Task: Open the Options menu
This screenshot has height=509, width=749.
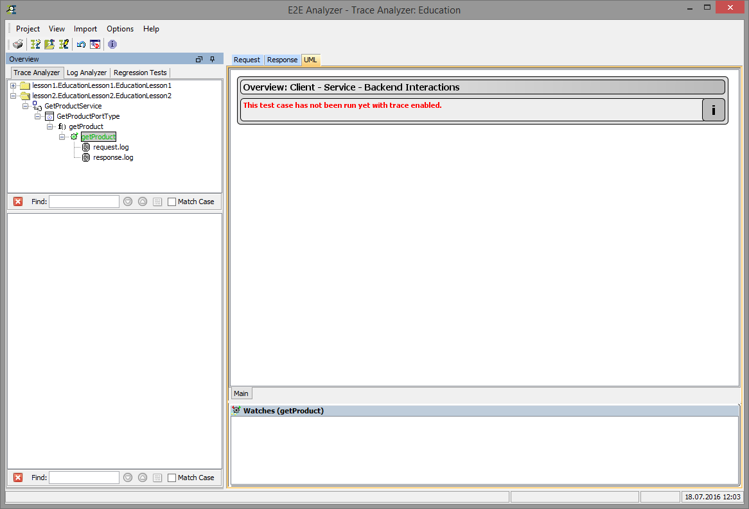Action: point(119,29)
